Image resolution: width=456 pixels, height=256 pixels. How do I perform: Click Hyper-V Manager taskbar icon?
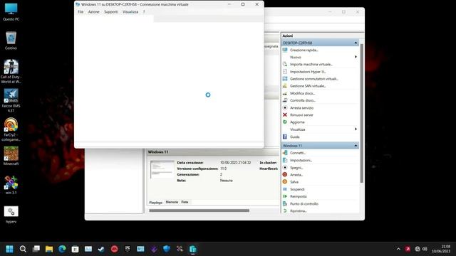(193, 249)
